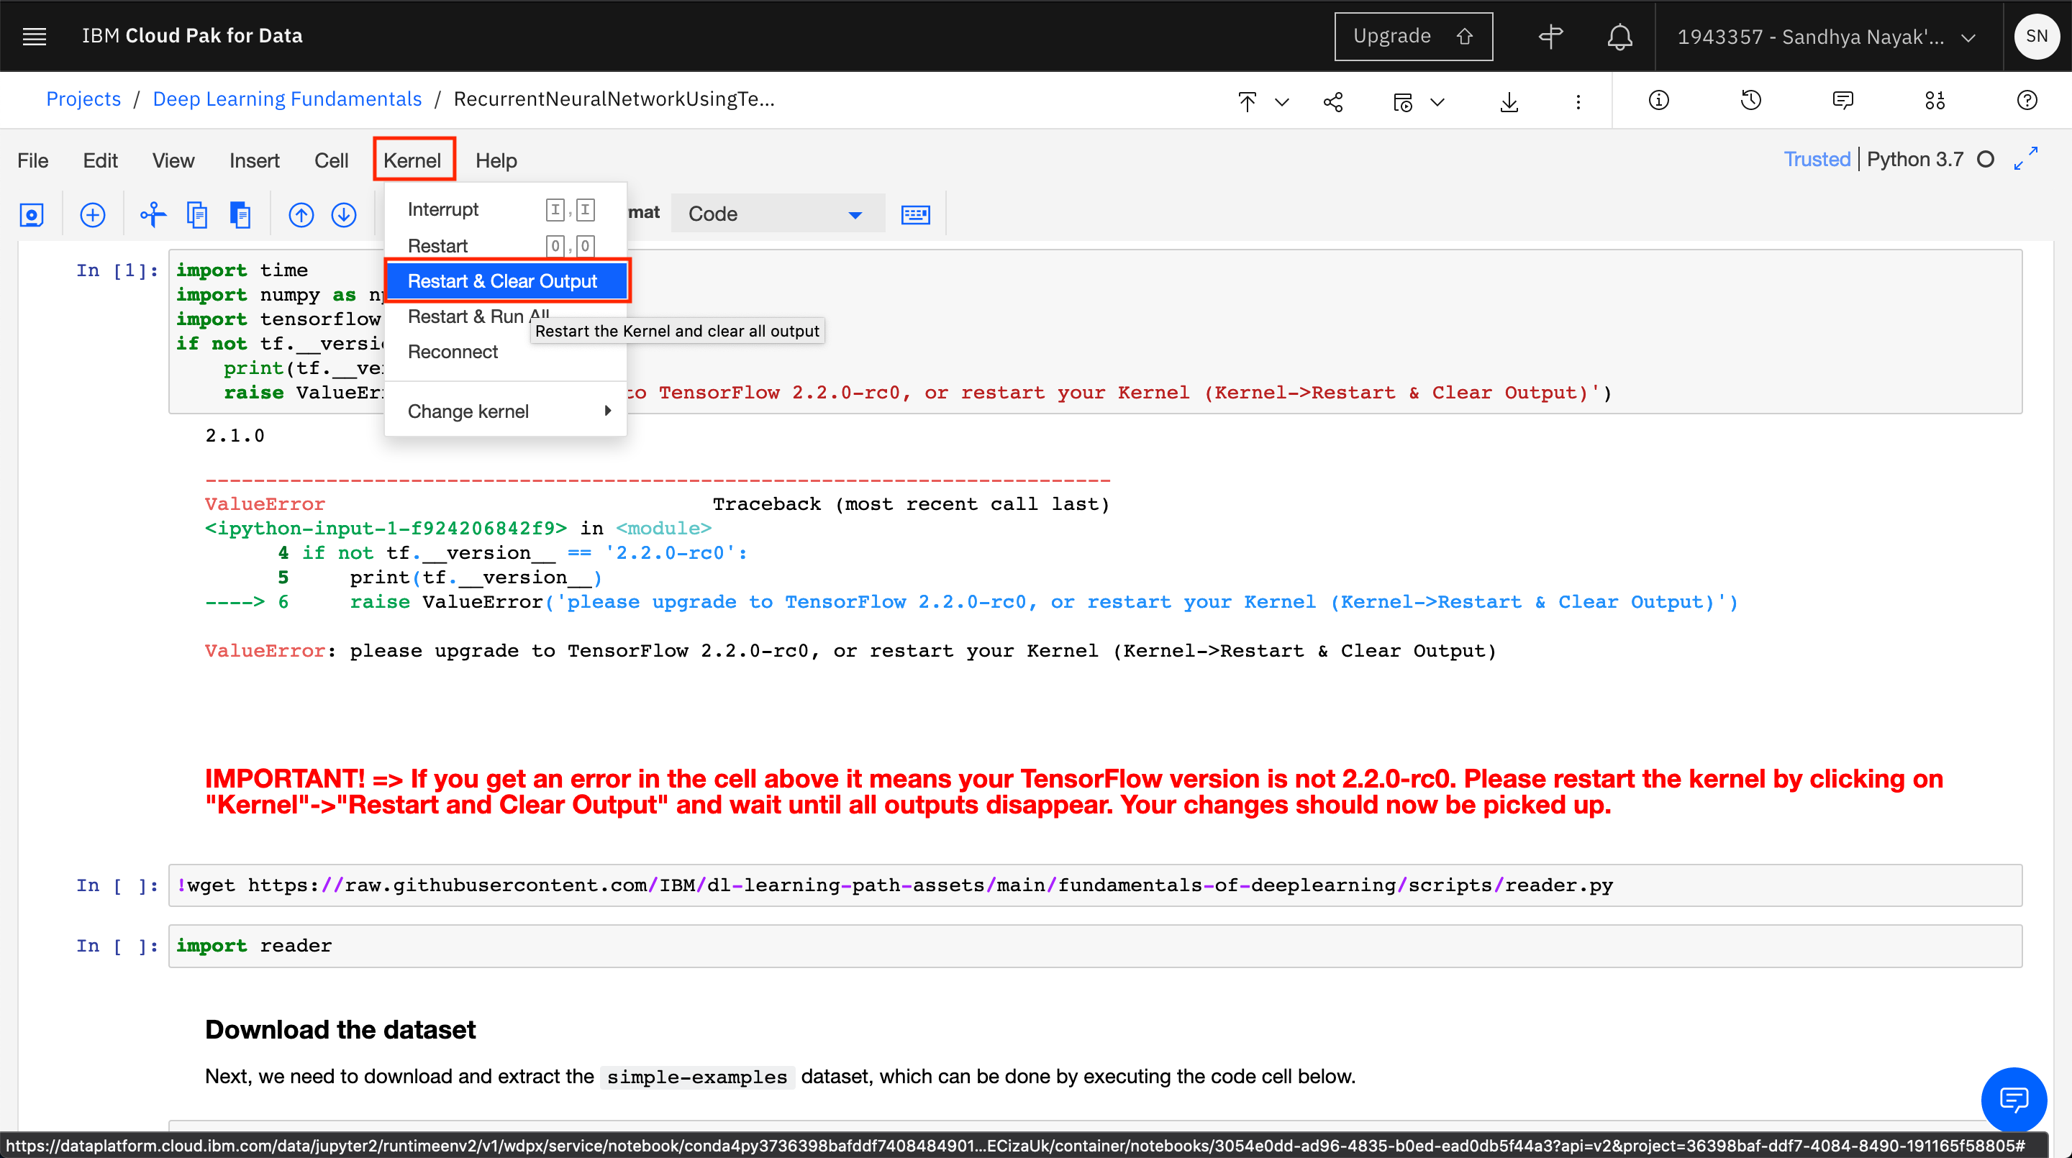Image resolution: width=2072 pixels, height=1158 pixels.
Task: Insert a cell below with the plus icon
Action: tap(93, 215)
